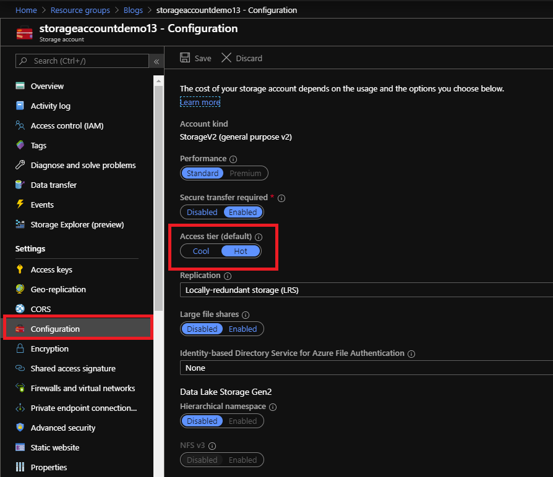The image size is (553, 477).
Task: Open Identity-based Directory Service dropdown
Action: pos(365,368)
